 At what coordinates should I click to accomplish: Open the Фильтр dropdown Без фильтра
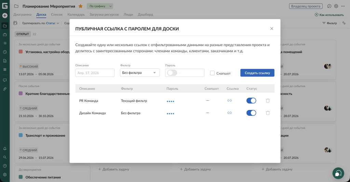pos(140,73)
